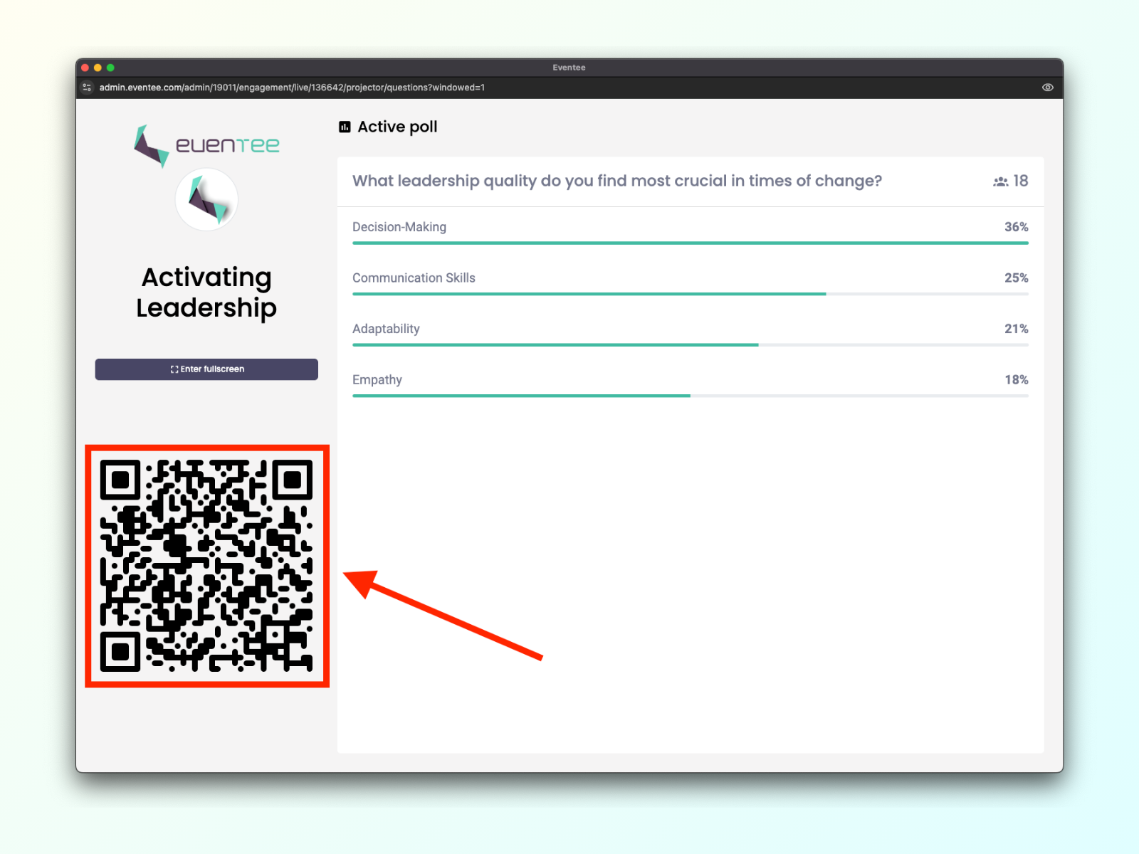Click the round event avatar image
1139x854 pixels.
point(206,200)
